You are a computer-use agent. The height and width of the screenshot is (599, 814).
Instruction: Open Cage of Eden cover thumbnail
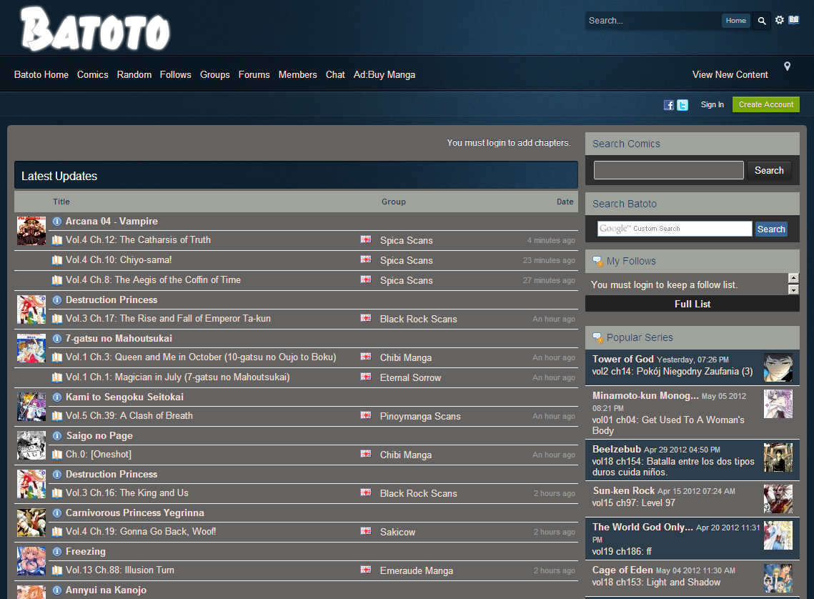(778, 578)
